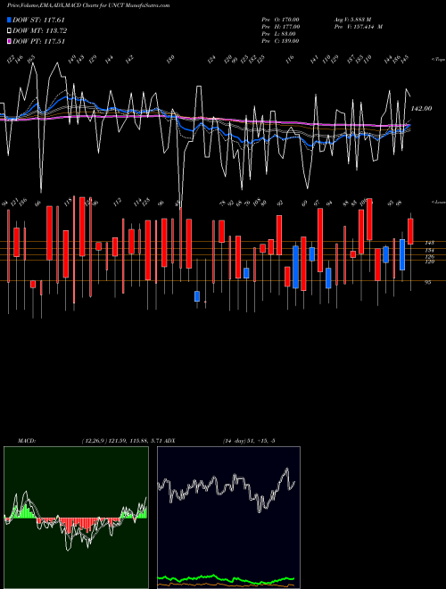Click the 143 level label on right
This screenshot has height=589, width=446.
pos(429,243)
